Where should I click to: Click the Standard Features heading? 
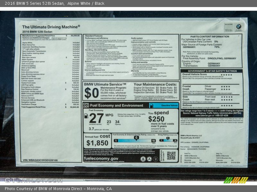coord(94,36)
